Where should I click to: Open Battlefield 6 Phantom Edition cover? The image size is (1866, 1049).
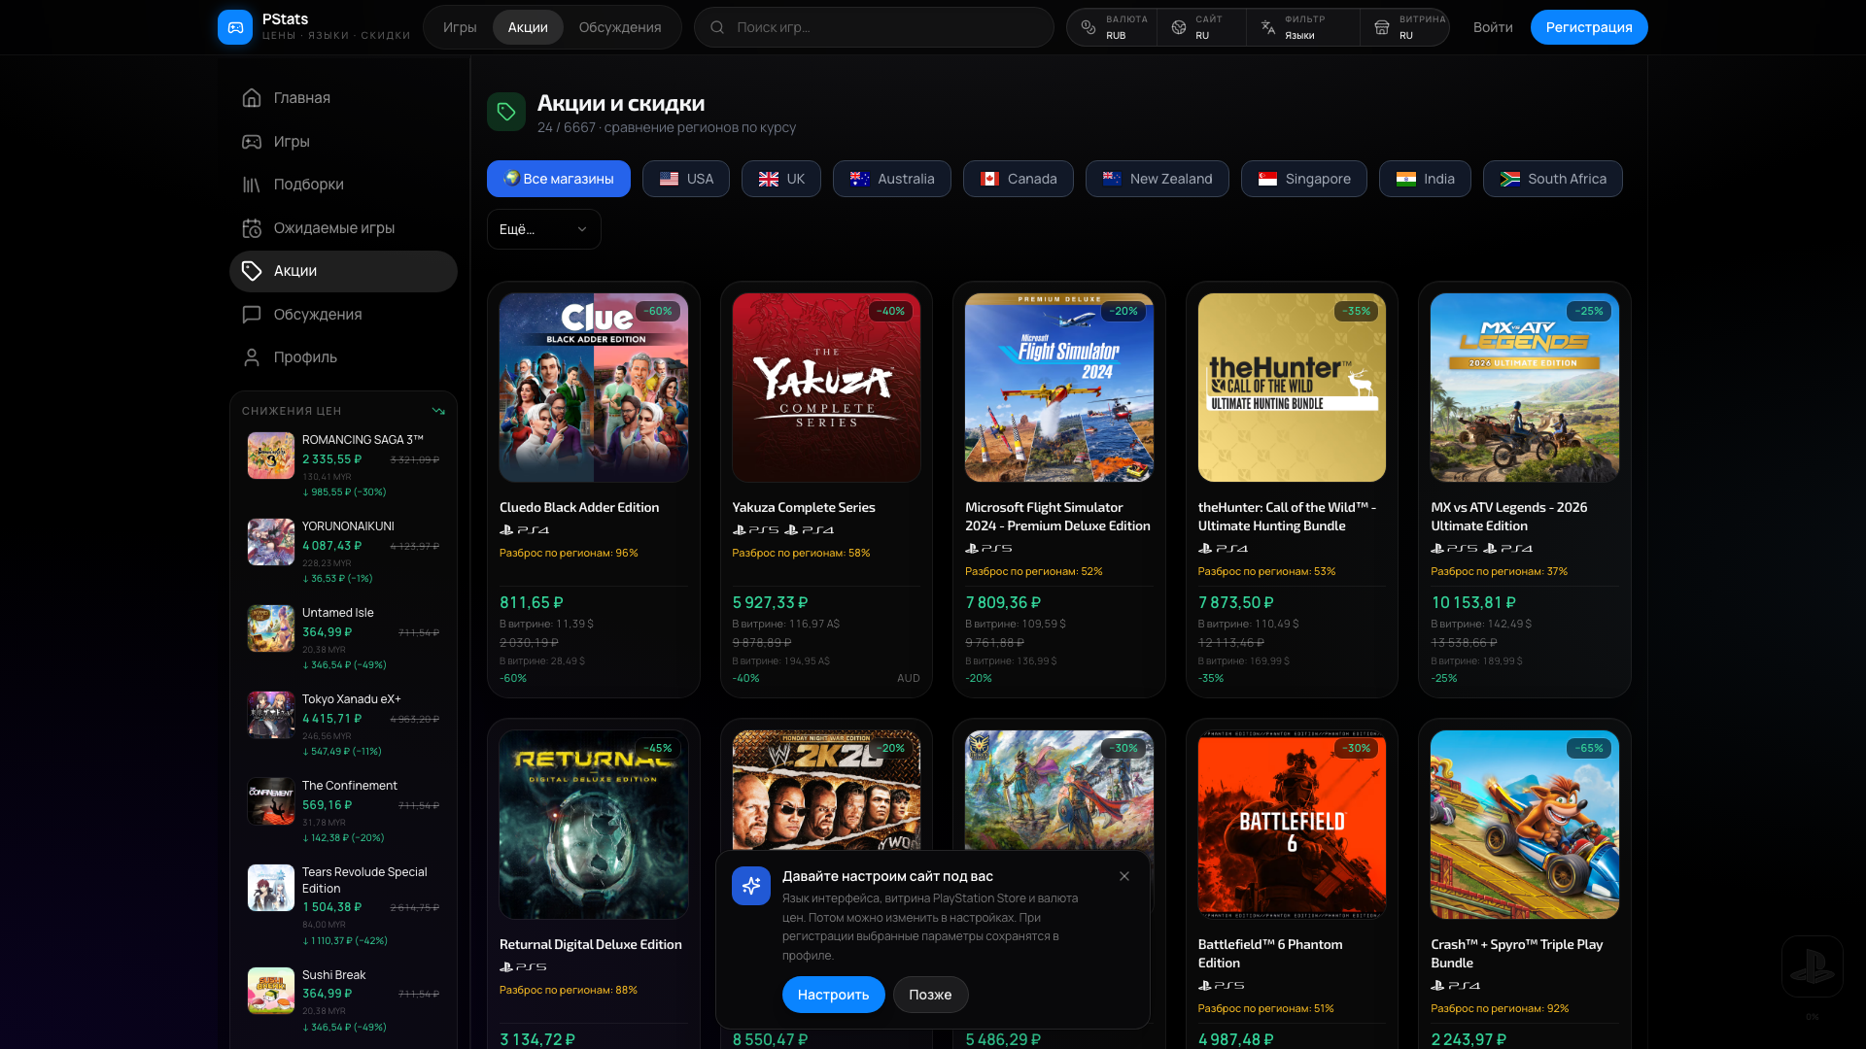pyautogui.click(x=1292, y=825)
